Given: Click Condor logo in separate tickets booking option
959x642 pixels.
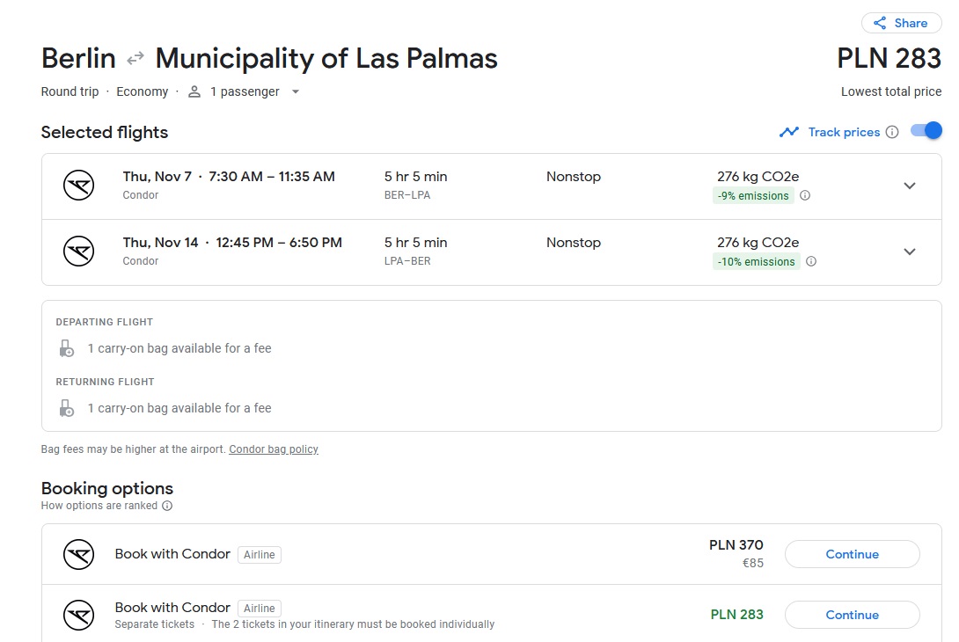Looking at the screenshot, I should click(x=79, y=615).
